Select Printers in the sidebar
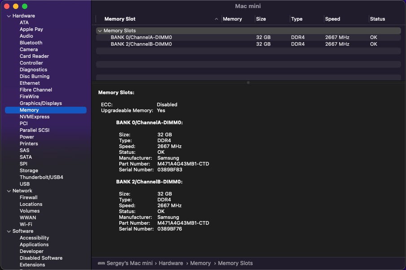 pyautogui.click(x=29, y=144)
